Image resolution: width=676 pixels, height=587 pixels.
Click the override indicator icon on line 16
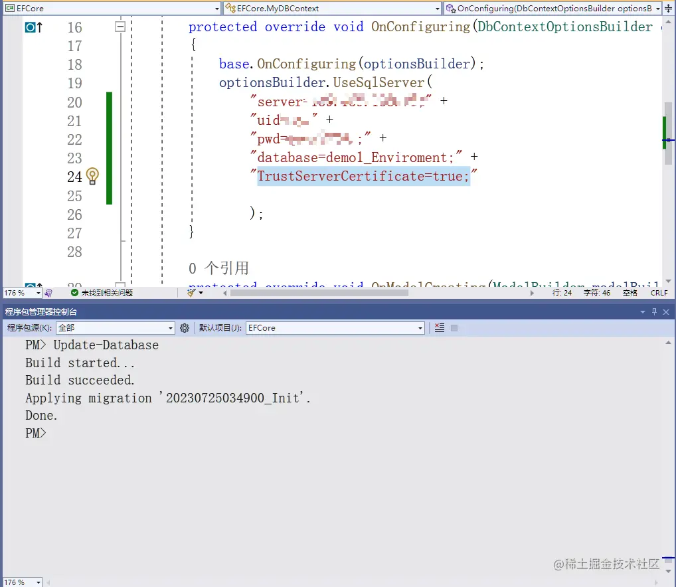click(x=34, y=28)
